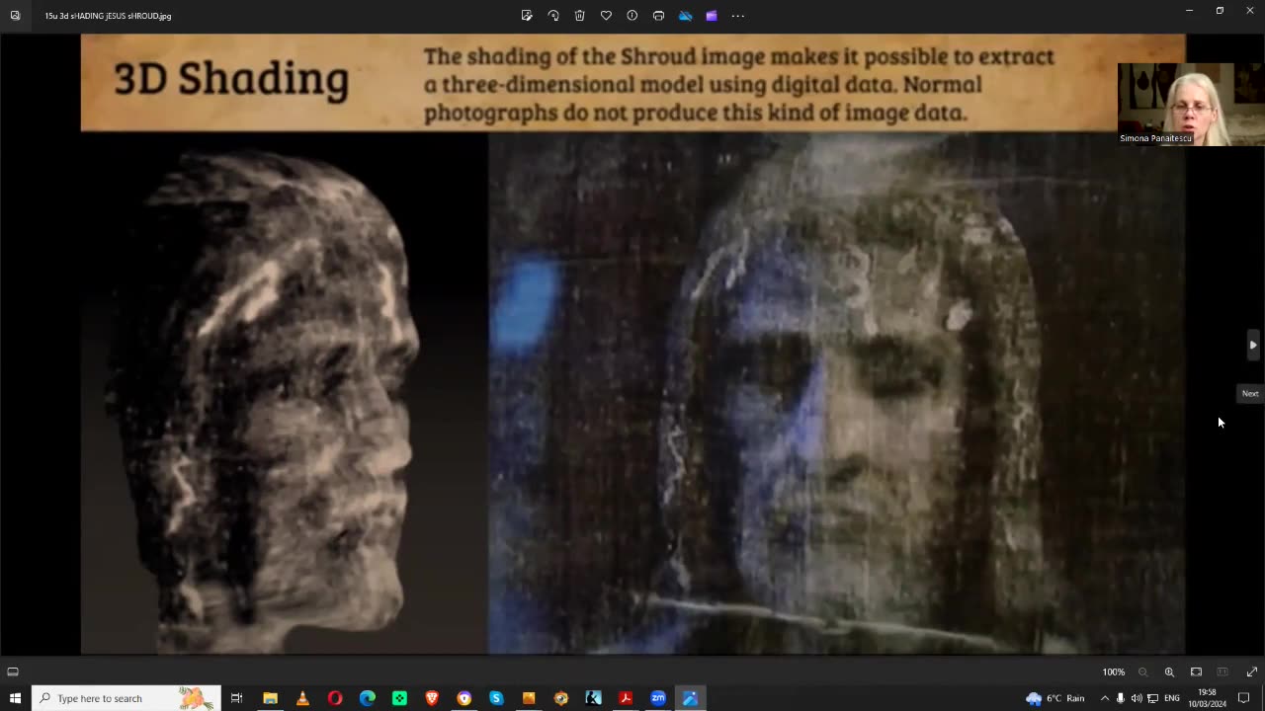
Task: Click the file name 15u 3d sHADING JESUS sHROUD.jpg
Action: point(108,16)
